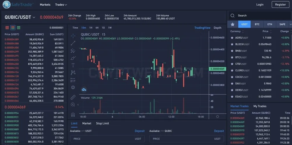The height and width of the screenshot is (145, 292).
Task: Select the BTC market tab
Action: (257, 24)
